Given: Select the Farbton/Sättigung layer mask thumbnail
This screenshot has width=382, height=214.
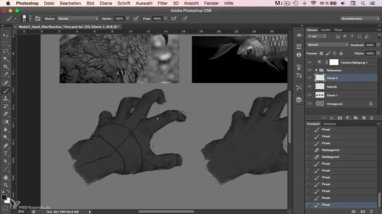Looking at the screenshot, I should tap(334, 62).
